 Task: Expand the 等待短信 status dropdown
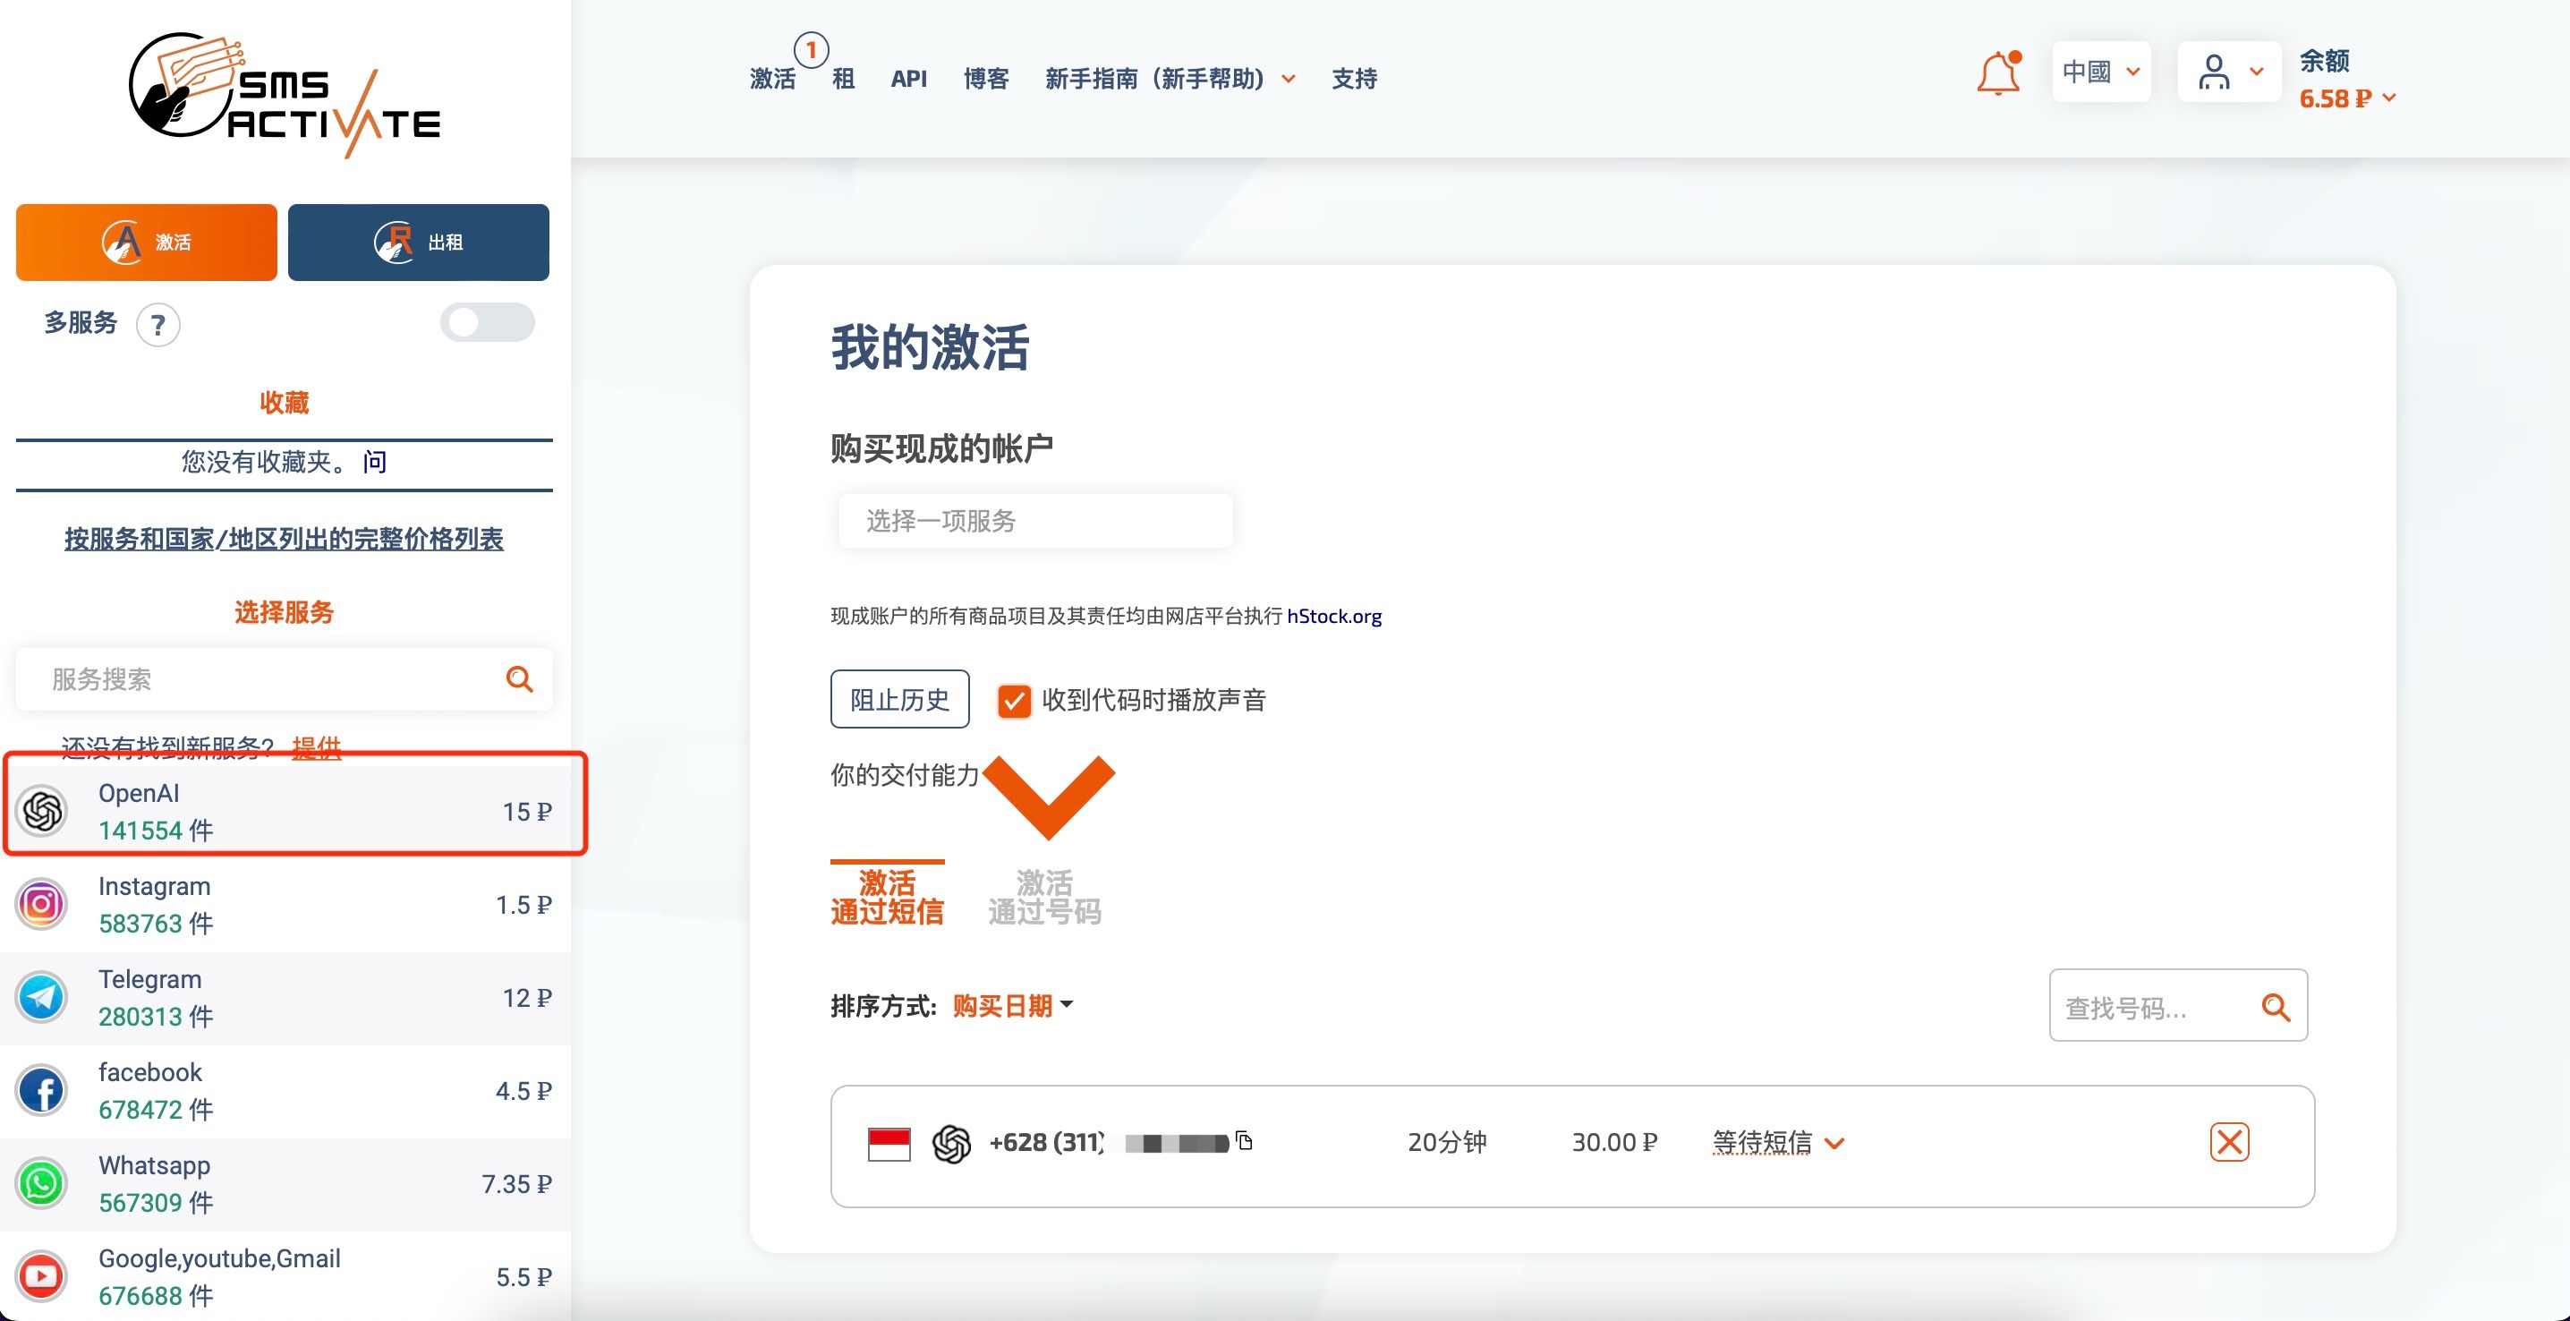pyautogui.click(x=1777, y=1142)
